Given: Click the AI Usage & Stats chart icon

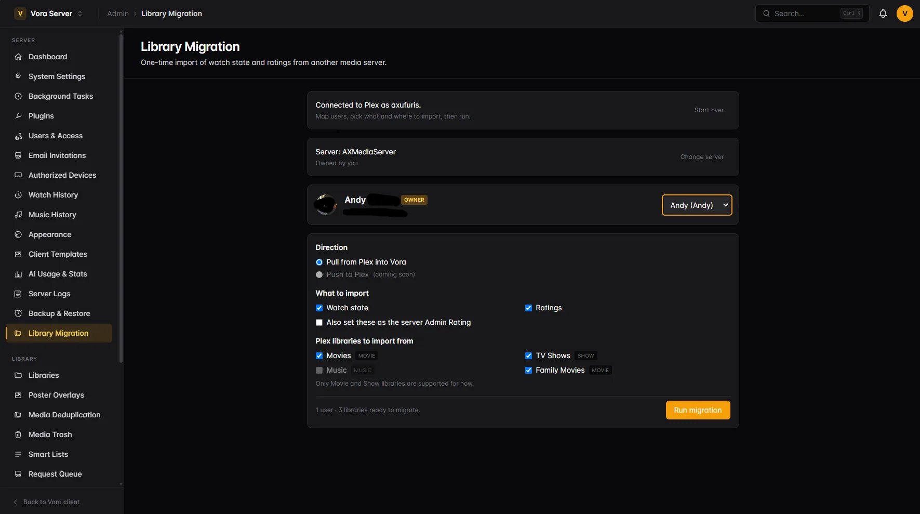Looking at the screenshot, I should tap(18, 274).
